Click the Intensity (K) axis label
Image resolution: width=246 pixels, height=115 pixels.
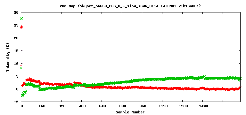pyautogui.click(x=8, y=57)
